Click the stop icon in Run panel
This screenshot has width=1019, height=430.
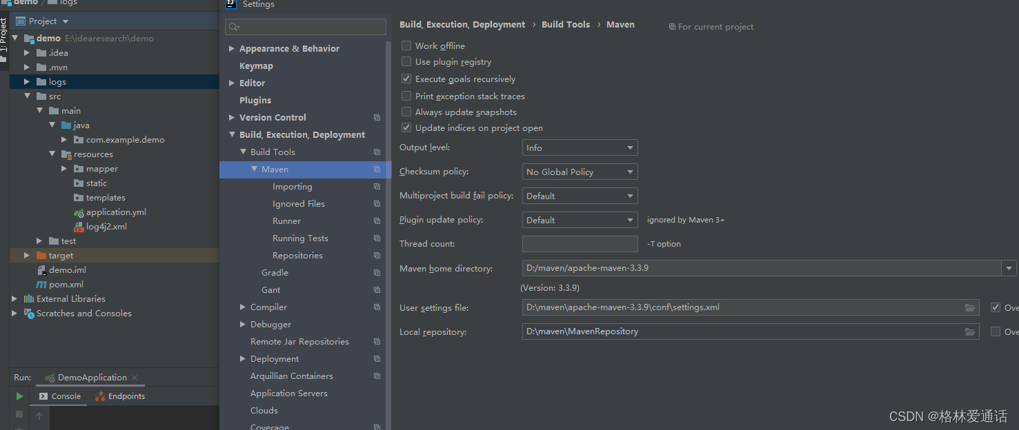(19, 414)
